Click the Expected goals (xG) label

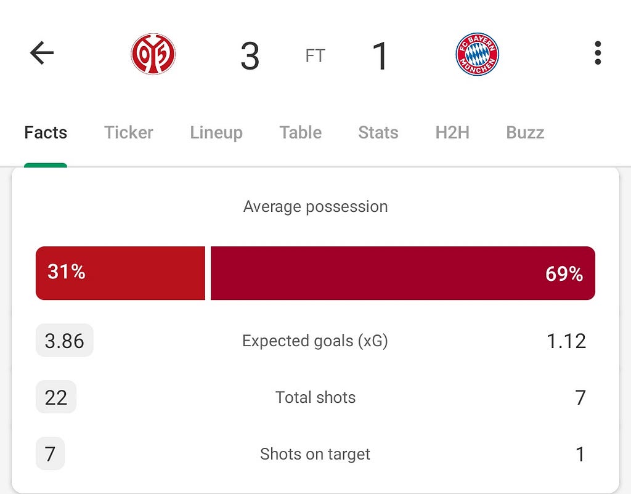coord(315,341)
